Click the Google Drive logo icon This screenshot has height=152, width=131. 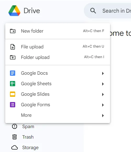14,11
